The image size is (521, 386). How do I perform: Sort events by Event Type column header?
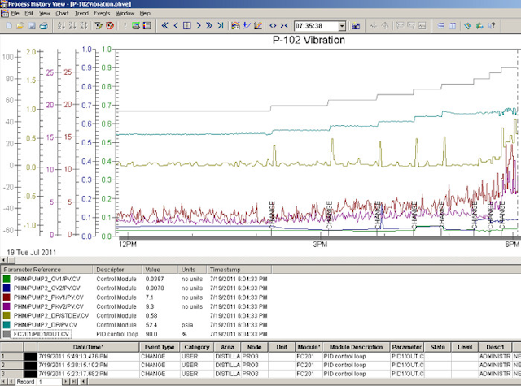(x=158, y=347)
